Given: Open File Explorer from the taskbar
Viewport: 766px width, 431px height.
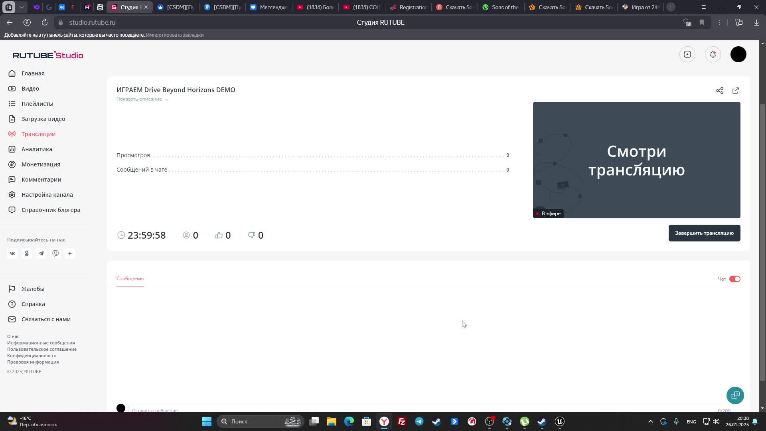Looking at the screenshot, I should point(332,421).
